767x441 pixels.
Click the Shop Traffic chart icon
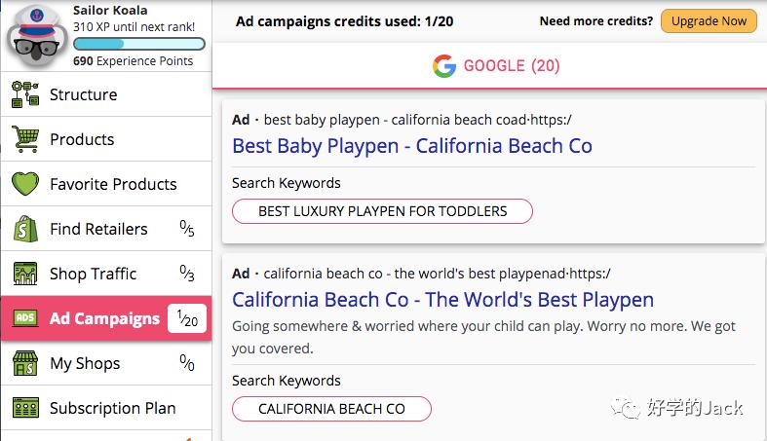click(x=25, y=275)
